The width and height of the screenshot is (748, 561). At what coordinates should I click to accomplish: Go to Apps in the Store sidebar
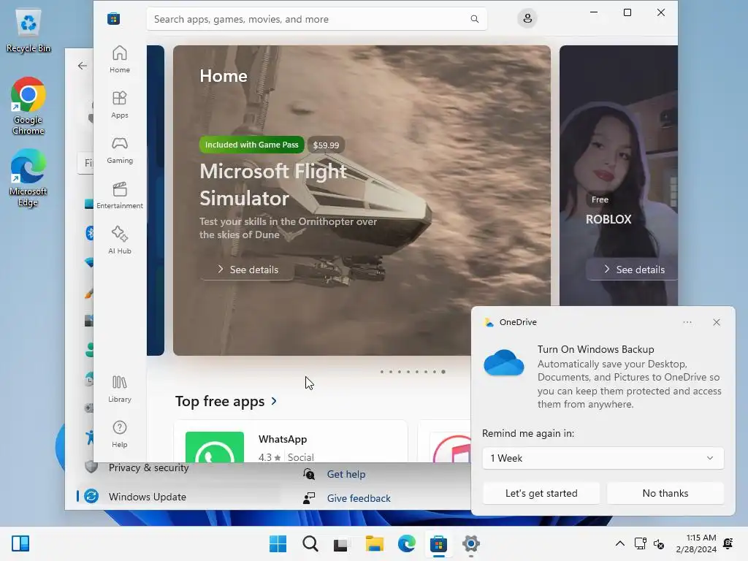pos(119,104)
